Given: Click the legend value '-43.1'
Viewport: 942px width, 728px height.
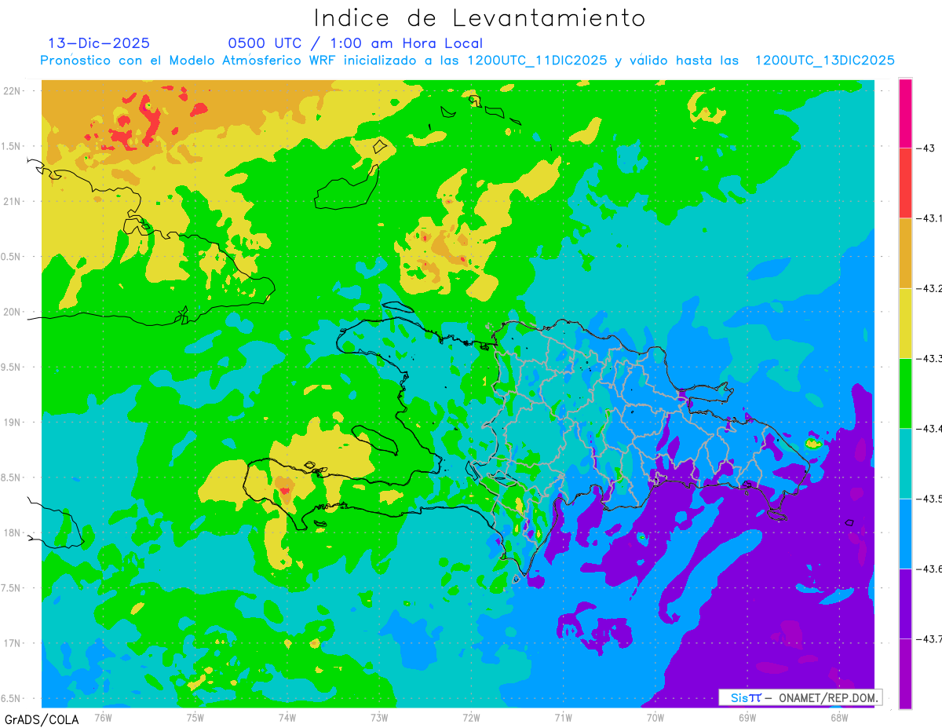Looking at the screenshot, I should pyautogui.click(x=929, y=218).
